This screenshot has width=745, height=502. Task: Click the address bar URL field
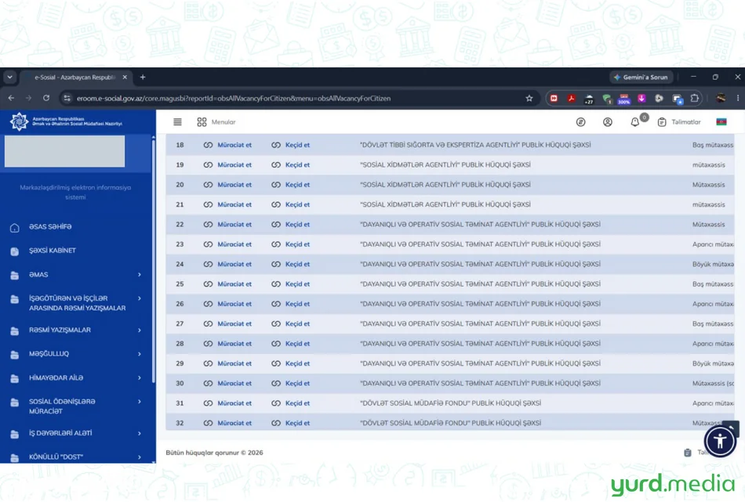click(300, 98)
